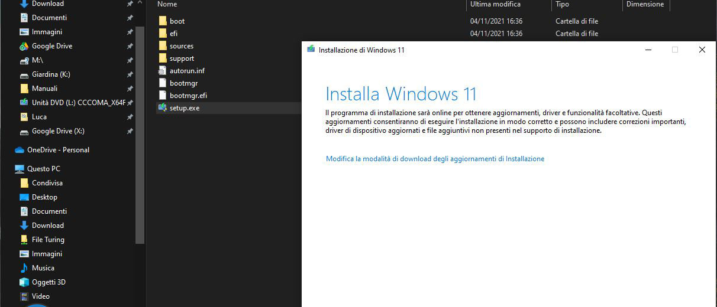This screenshot has height=307, width=717.
Task: Open pinned Download in quick access
Action: pos(47,4)
